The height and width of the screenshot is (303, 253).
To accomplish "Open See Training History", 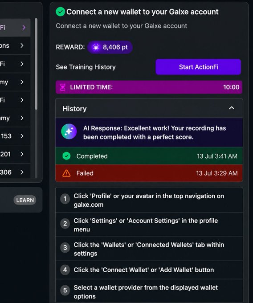I will [x=86, y=67].
